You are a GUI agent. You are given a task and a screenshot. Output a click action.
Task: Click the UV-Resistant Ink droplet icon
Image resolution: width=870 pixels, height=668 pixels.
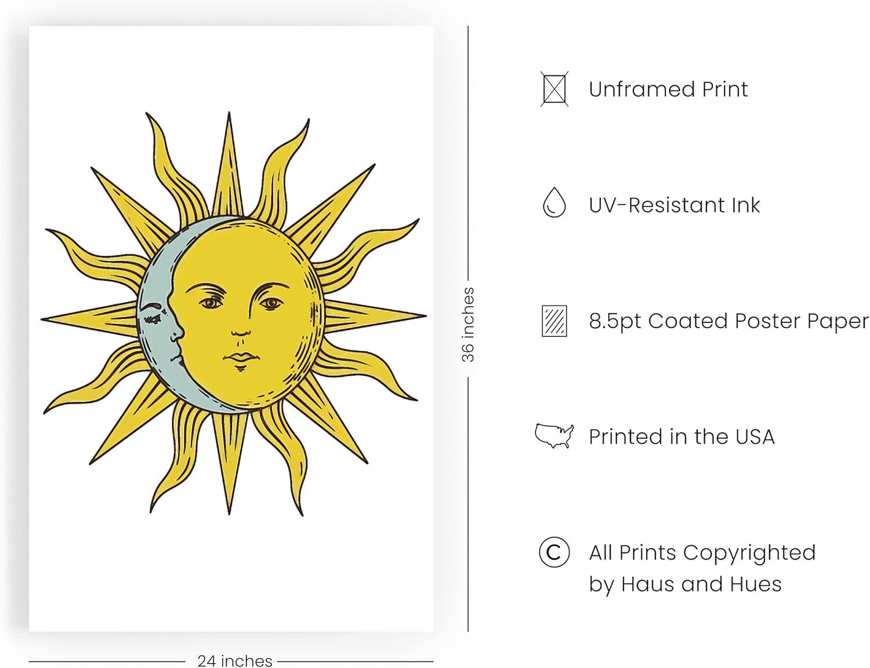(554, 203)
